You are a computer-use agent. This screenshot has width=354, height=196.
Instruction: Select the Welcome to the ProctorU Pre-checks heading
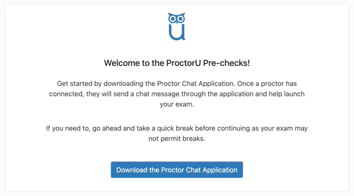177,63
